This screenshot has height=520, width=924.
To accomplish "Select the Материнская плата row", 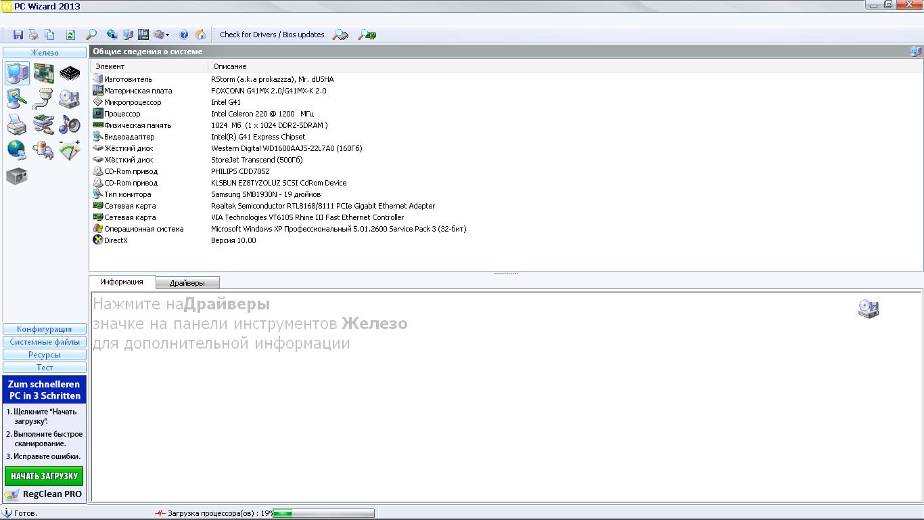I will click(x=506, y=91).
